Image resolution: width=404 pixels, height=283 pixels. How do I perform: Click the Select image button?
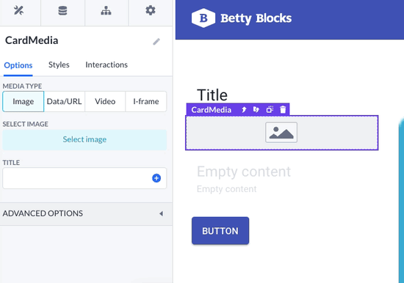84,139
